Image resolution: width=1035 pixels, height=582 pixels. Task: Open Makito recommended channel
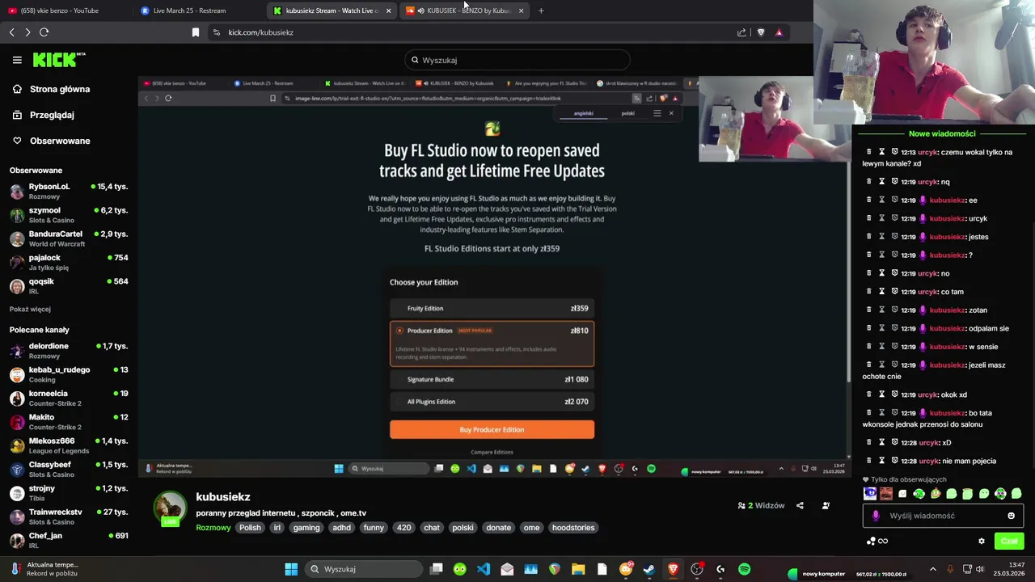pyautogui.click(x=69, y=421)
